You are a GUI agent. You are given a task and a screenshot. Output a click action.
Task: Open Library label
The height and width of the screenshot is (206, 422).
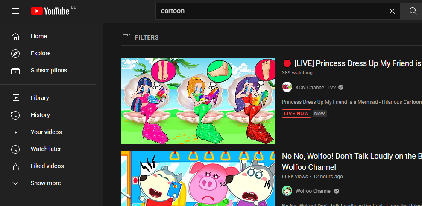40,98
